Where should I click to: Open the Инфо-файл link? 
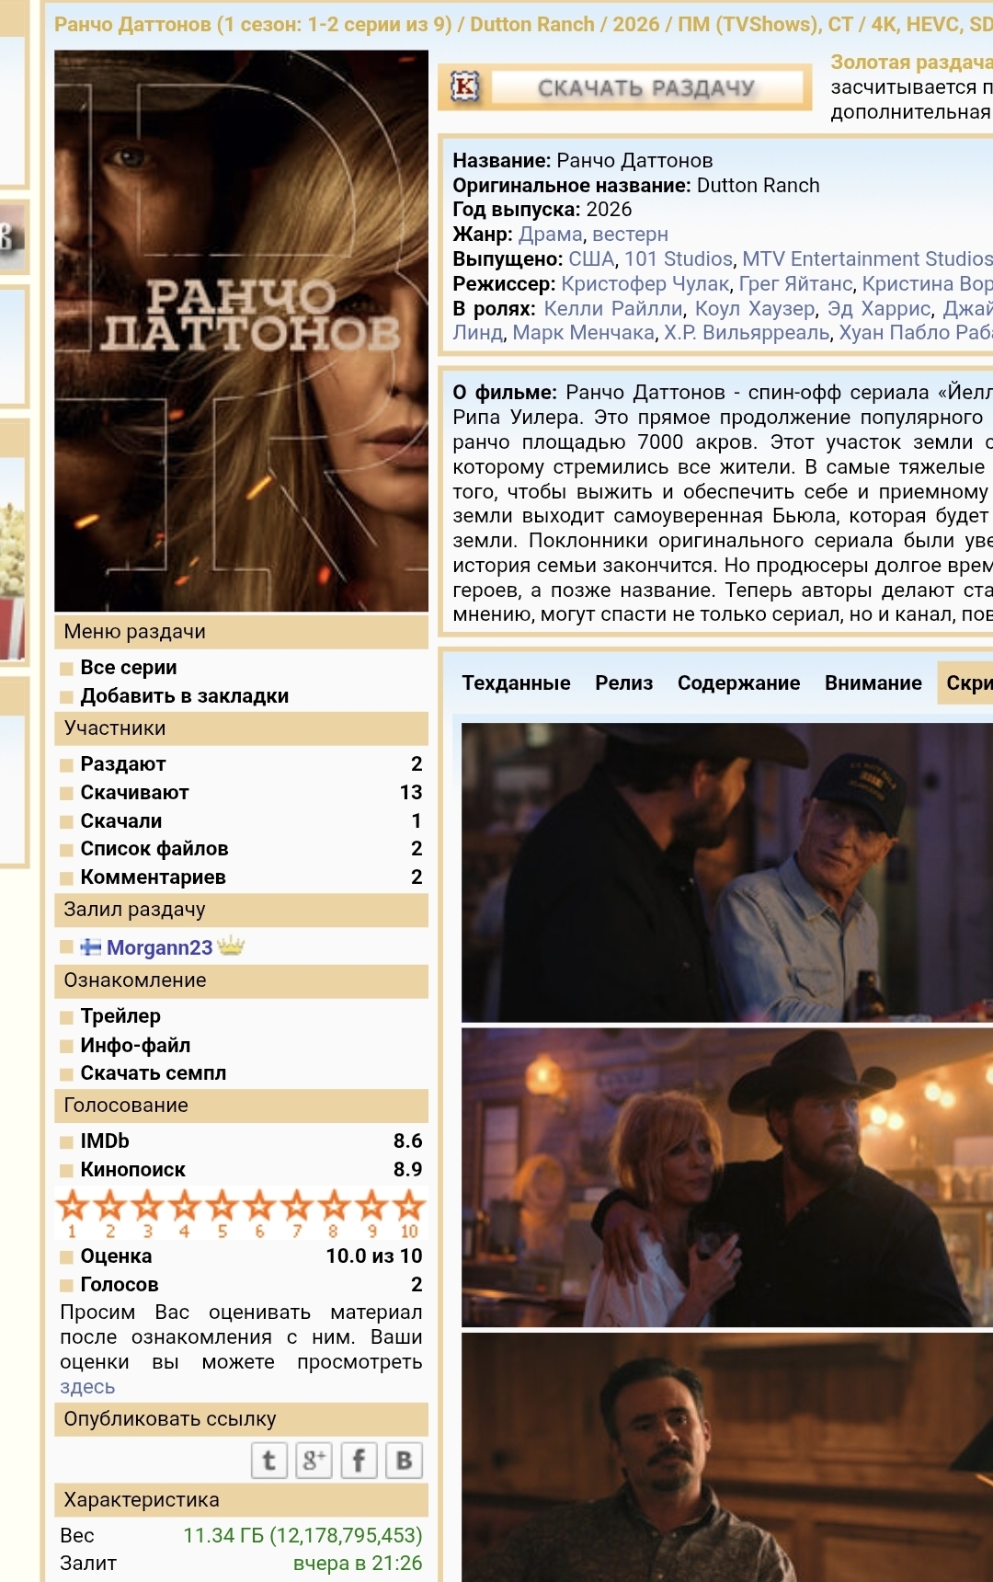[135, 1046]
